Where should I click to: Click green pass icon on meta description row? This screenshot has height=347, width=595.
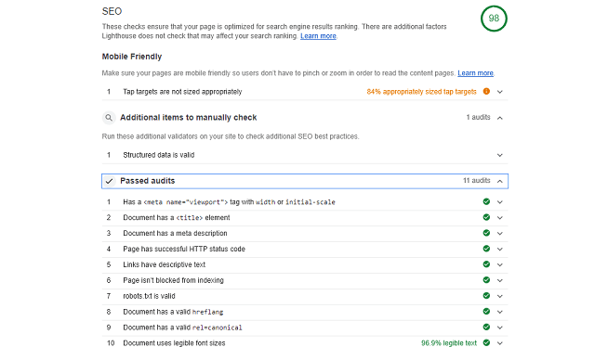click(486, 233)
